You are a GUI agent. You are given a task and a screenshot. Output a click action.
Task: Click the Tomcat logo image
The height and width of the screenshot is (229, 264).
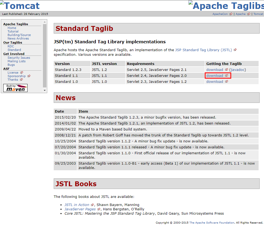click(20, 6)
